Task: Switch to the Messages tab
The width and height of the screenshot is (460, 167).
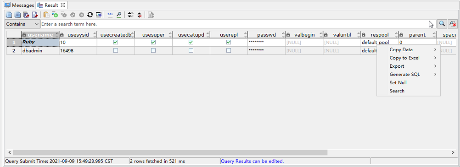Action: pyautogui.click(x=20, y=5)
